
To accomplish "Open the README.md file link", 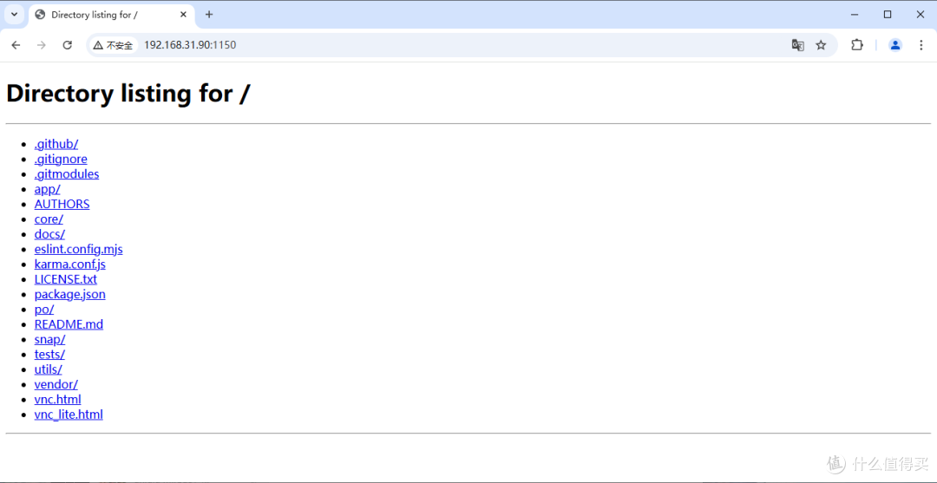I will coord(69,324).
